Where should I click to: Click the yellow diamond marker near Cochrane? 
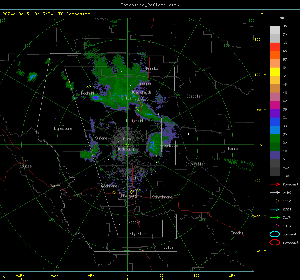[x=114, y=192]
